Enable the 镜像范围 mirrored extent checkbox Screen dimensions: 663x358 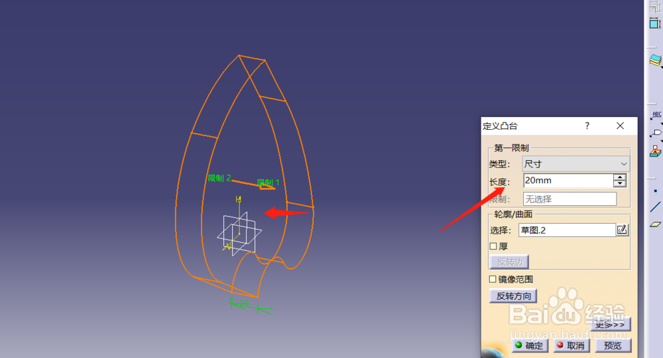(x=493, y=279)
